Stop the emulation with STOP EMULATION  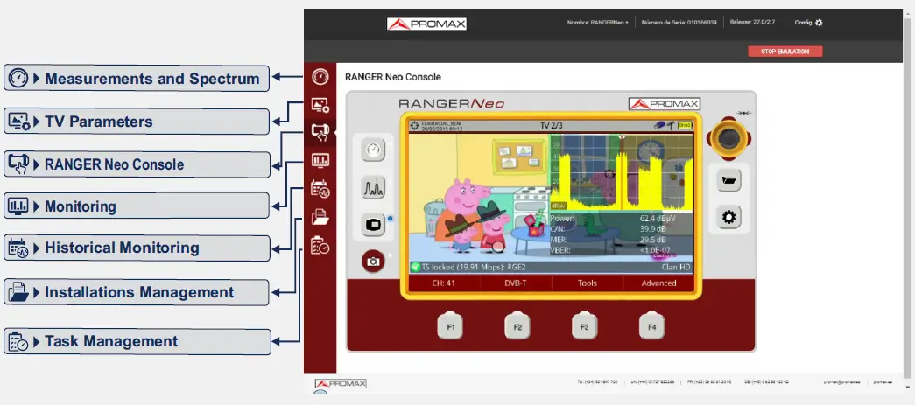pyautogui.click(x=785, y=52)
